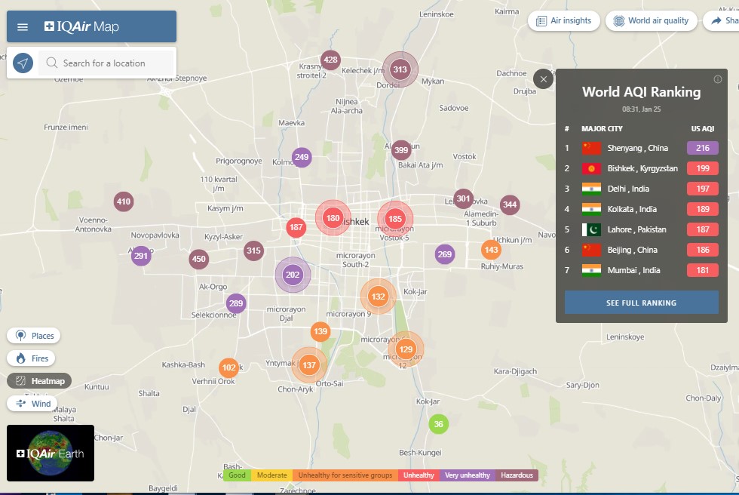The image size is (739, 495).
Task: Toggle the Places layer
Action: tap(34, 336)
